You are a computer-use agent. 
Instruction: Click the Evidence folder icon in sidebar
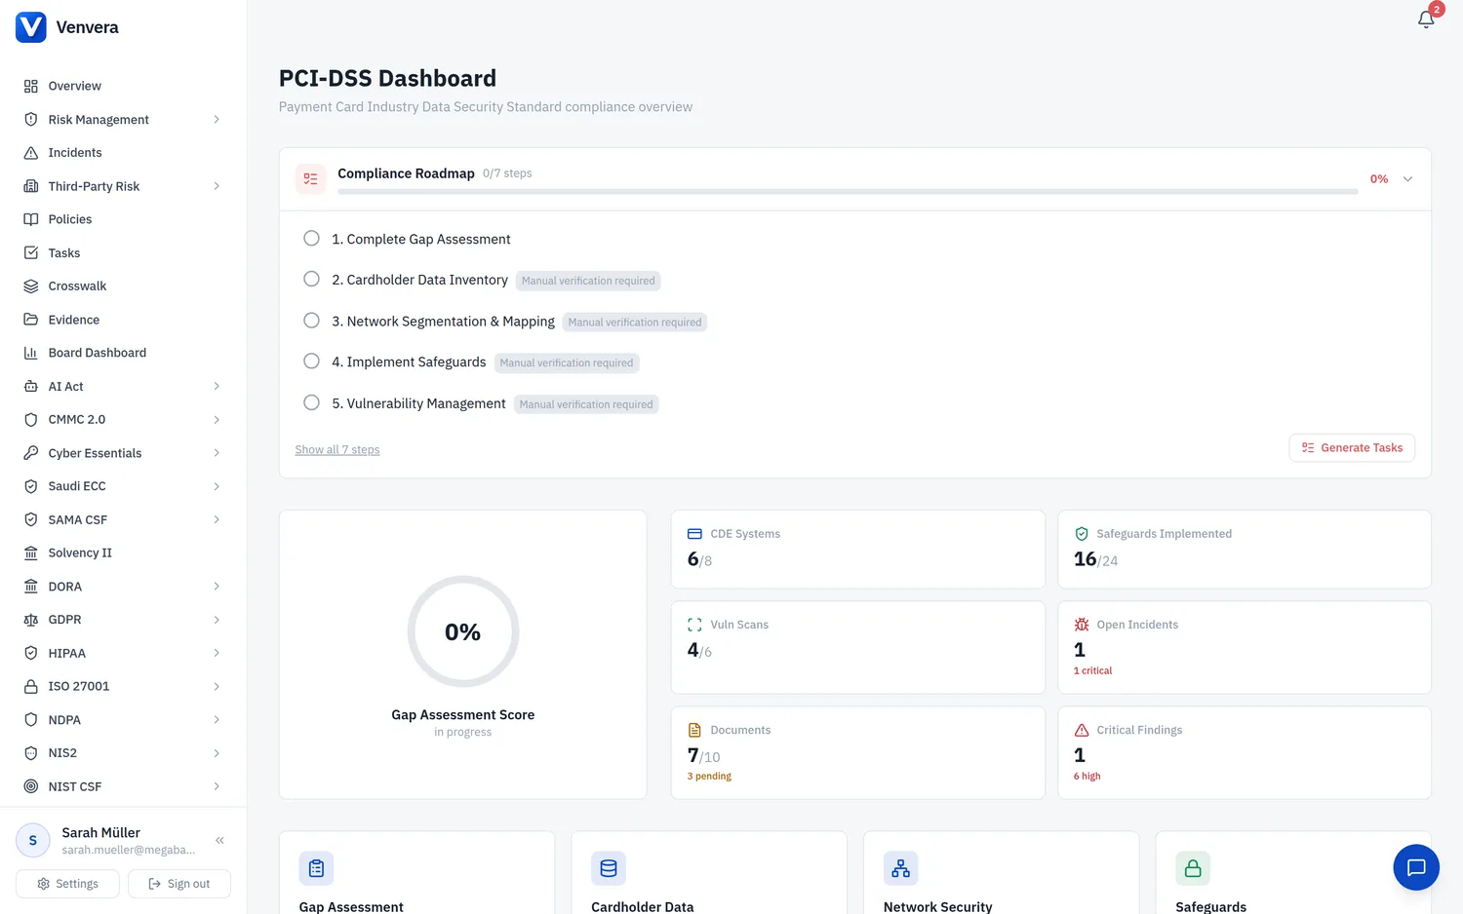(31, 320)
